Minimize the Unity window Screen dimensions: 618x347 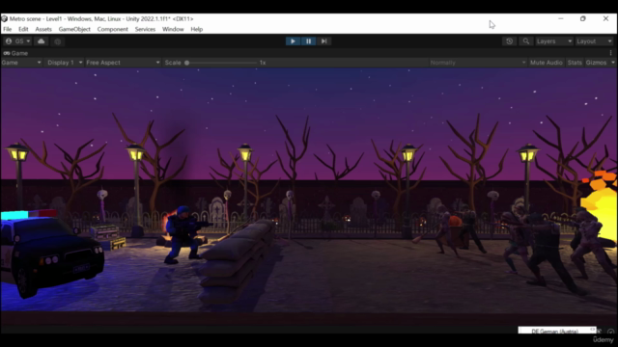pyautogui.click(x=561, y=18)
